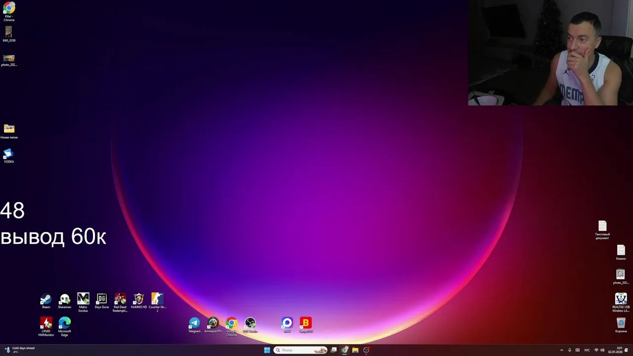Launch Microsoft Edge from desktop
This screenshot has width=633, height=356.
(64, 327)
